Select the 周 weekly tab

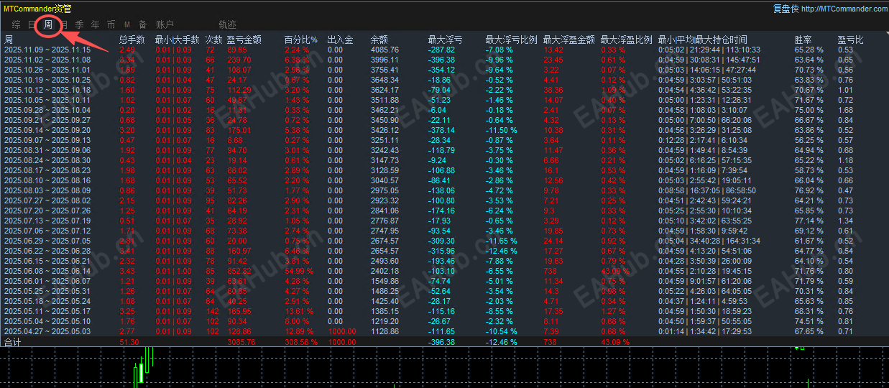click(x=48, y=25)
